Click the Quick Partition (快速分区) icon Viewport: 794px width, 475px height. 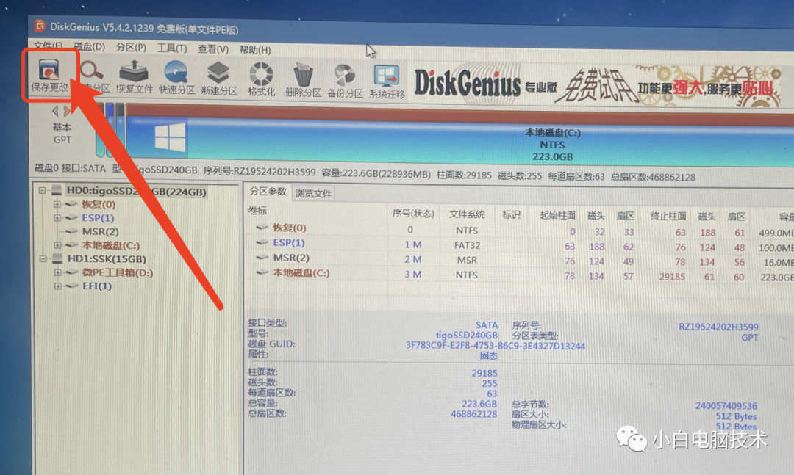coord(176,77)
